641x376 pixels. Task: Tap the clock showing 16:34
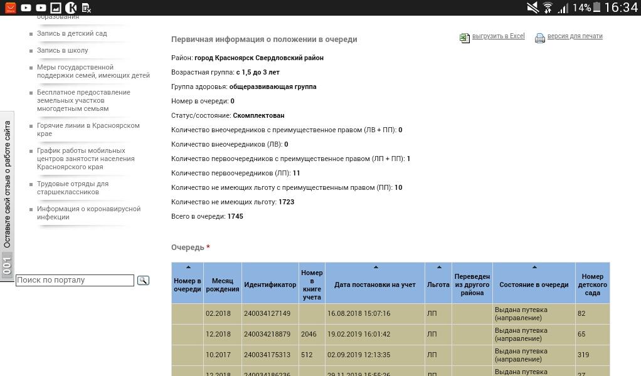click(621, 8)
